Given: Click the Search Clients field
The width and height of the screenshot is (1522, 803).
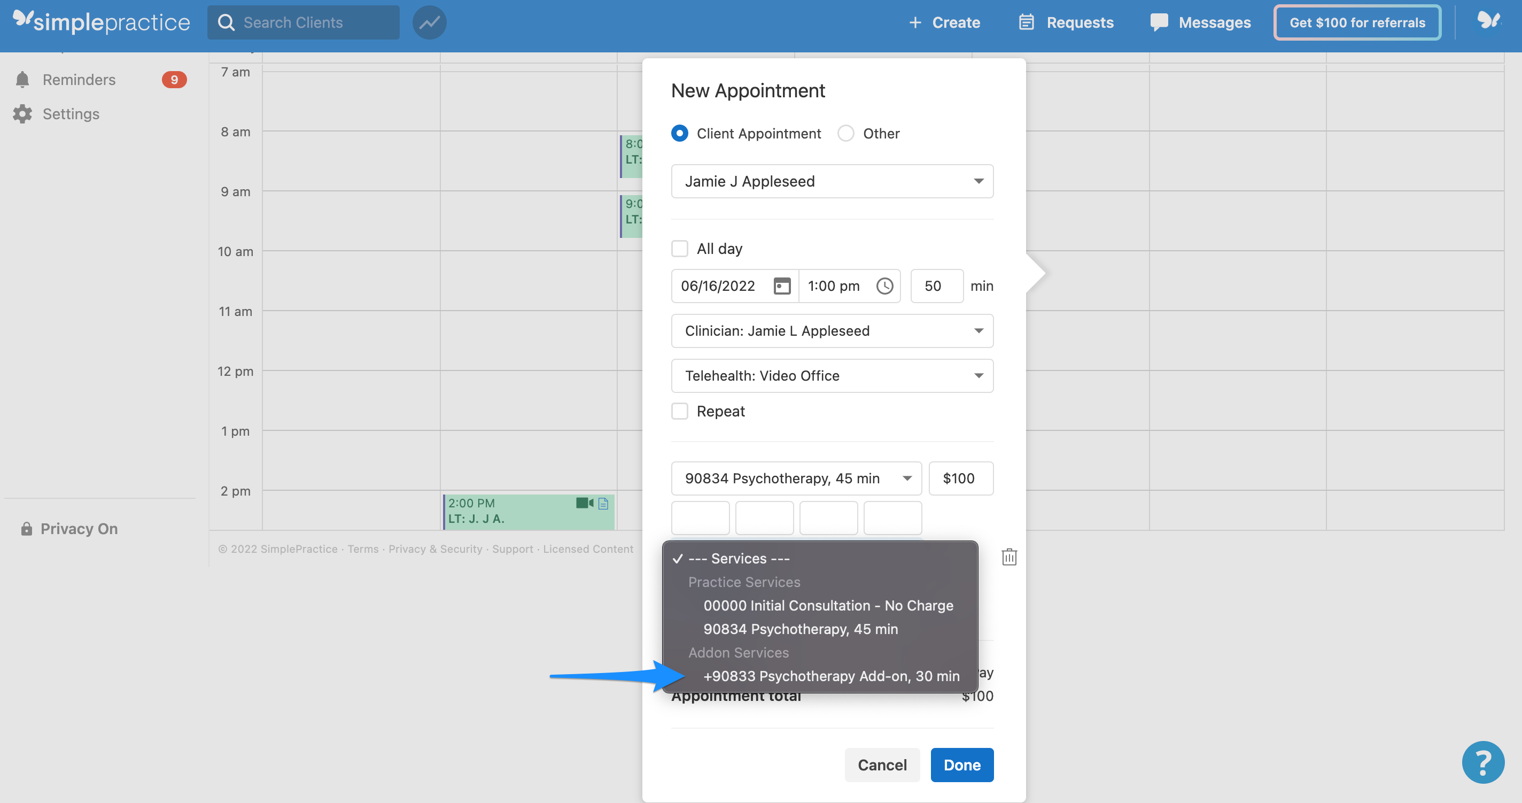Looking at the screenshot, I should click(x=303, y=22).
